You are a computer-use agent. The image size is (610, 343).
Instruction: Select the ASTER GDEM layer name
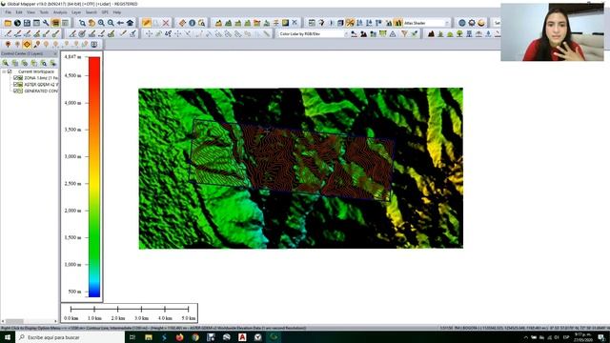[41, 85]
